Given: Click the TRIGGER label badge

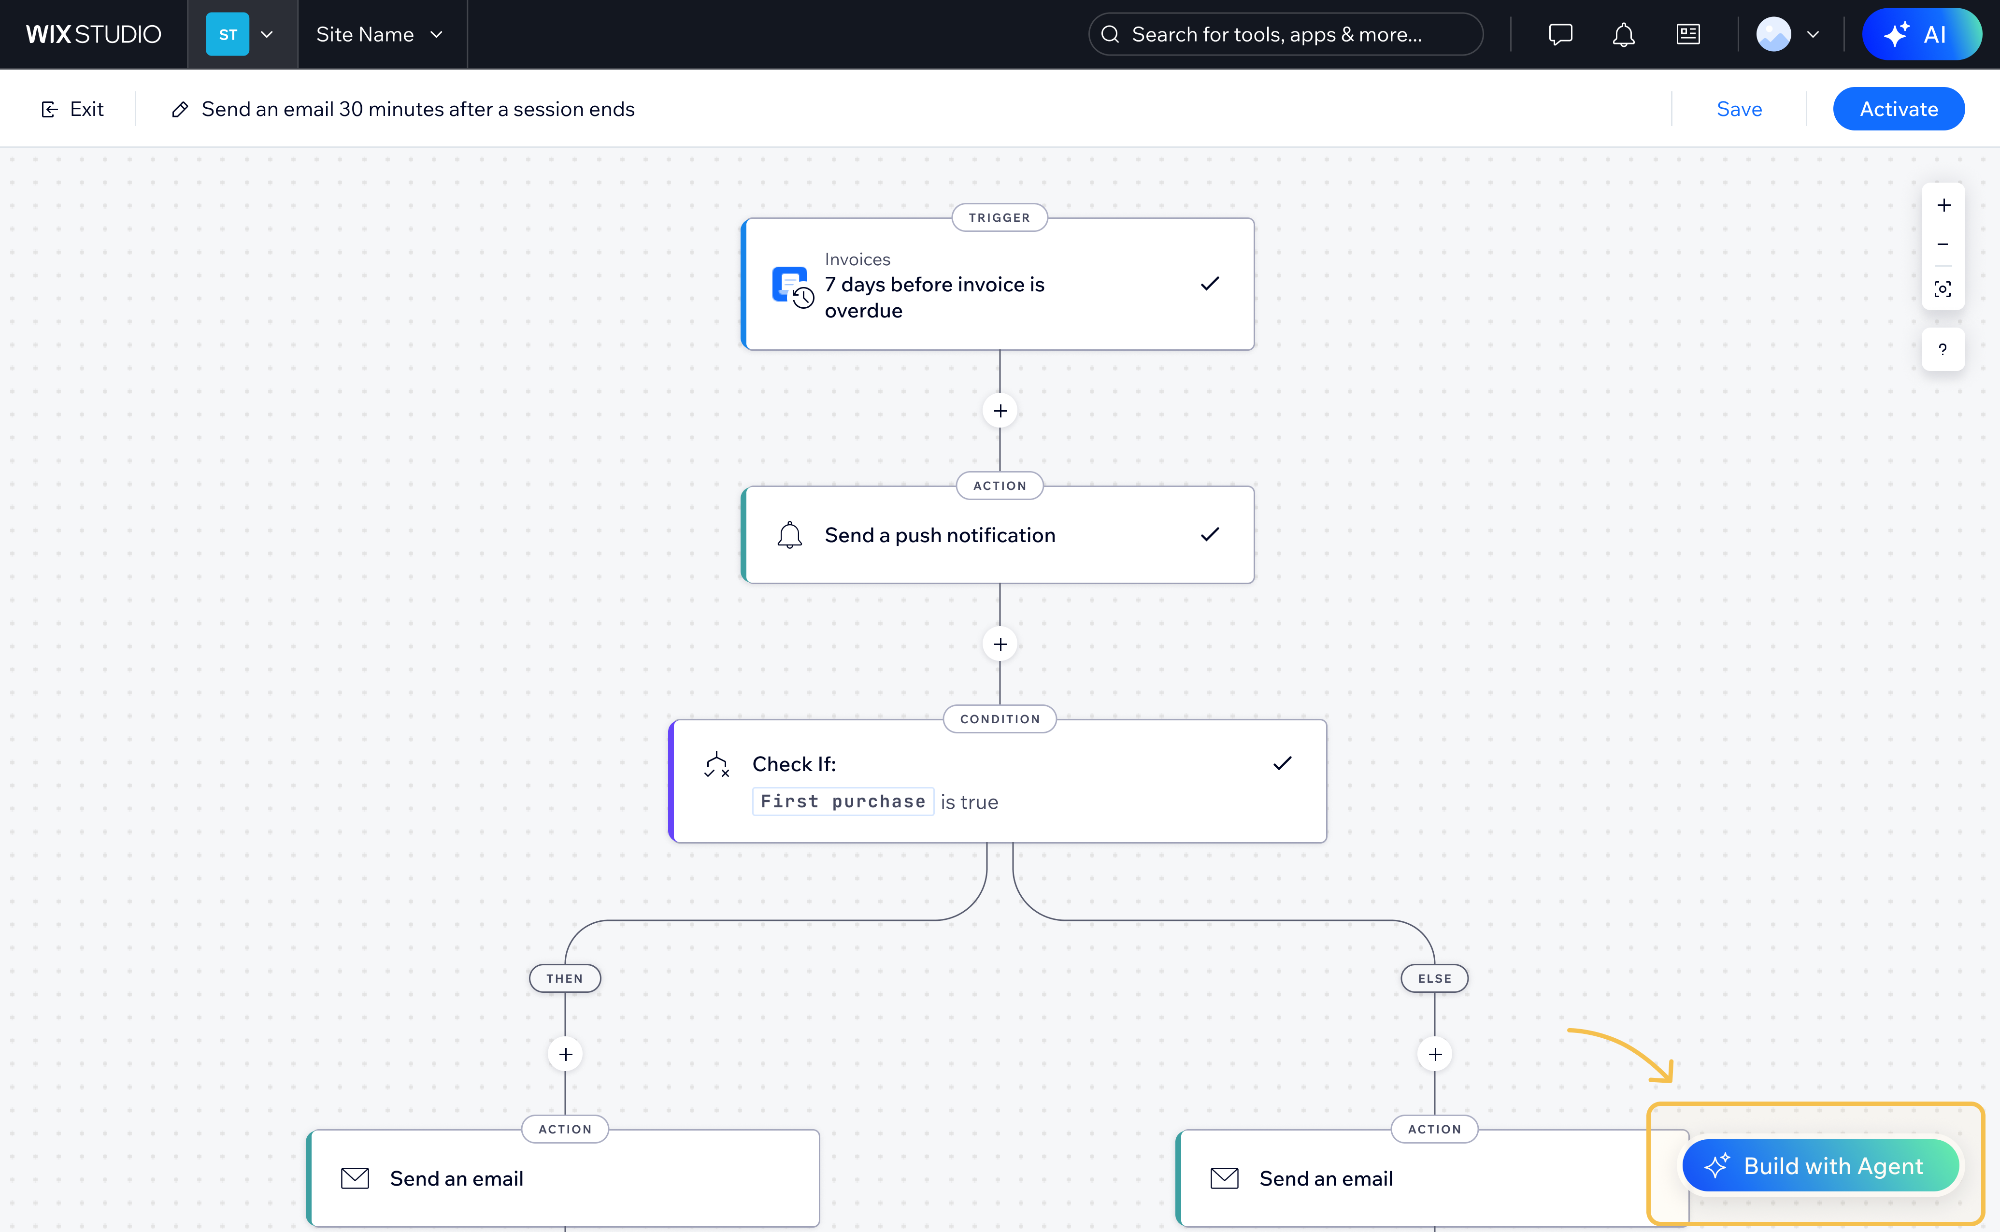Looking at the screenshot, I should [x=1000, y=217].
